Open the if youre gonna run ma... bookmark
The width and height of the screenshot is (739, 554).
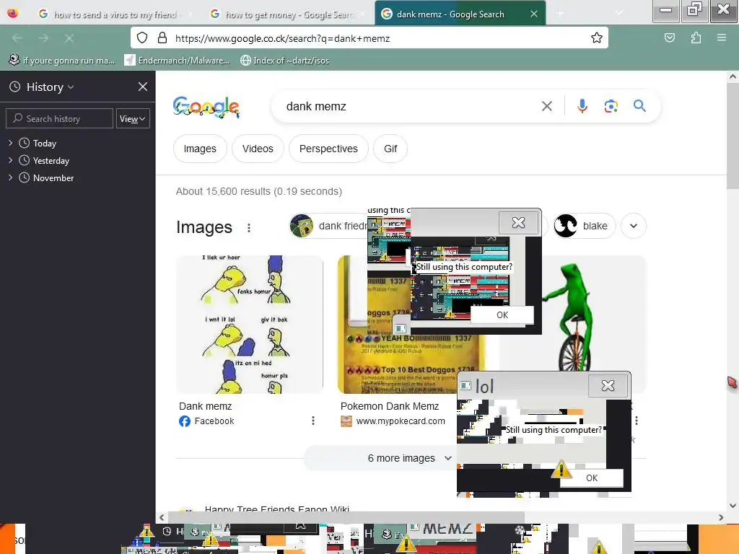click(62, 61)
